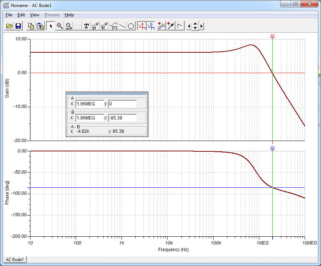Screen dimensions: 321x266
Task: Click the cursor readout window title bar
Action: point(107,93)
